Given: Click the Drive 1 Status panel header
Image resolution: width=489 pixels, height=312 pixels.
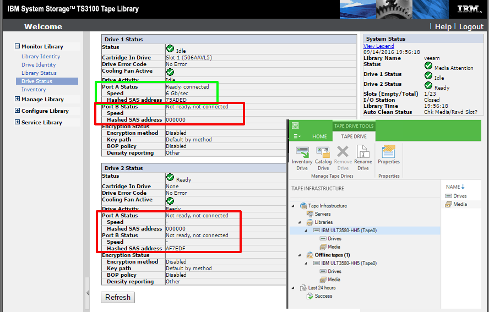Looking at the screenshot, I should [229, 39].
